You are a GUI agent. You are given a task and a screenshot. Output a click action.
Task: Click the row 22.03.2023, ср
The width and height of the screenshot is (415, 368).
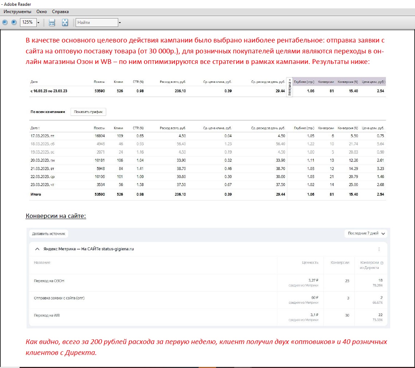tap(207, 177)
